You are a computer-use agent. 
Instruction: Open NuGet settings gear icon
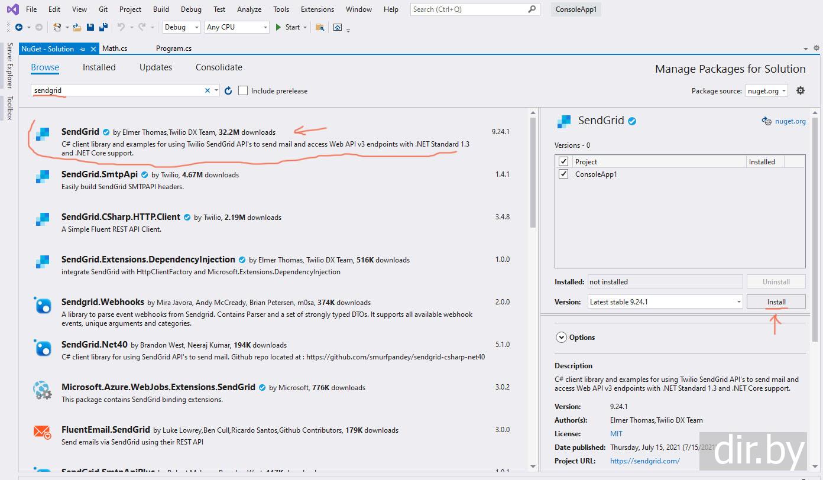coord(801,90)
